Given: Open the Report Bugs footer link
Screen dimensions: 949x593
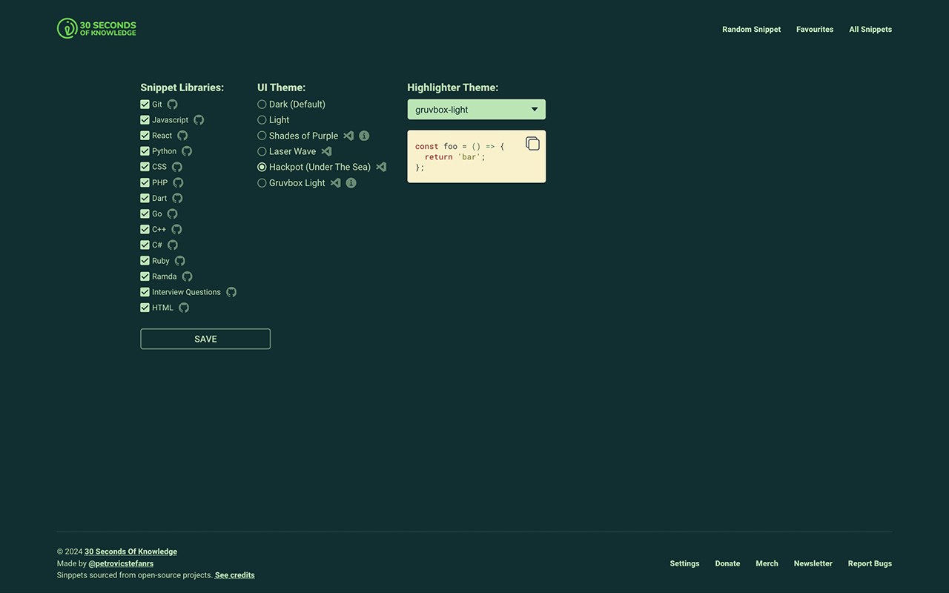Looking at the screenshot, I should coord(870,563).
